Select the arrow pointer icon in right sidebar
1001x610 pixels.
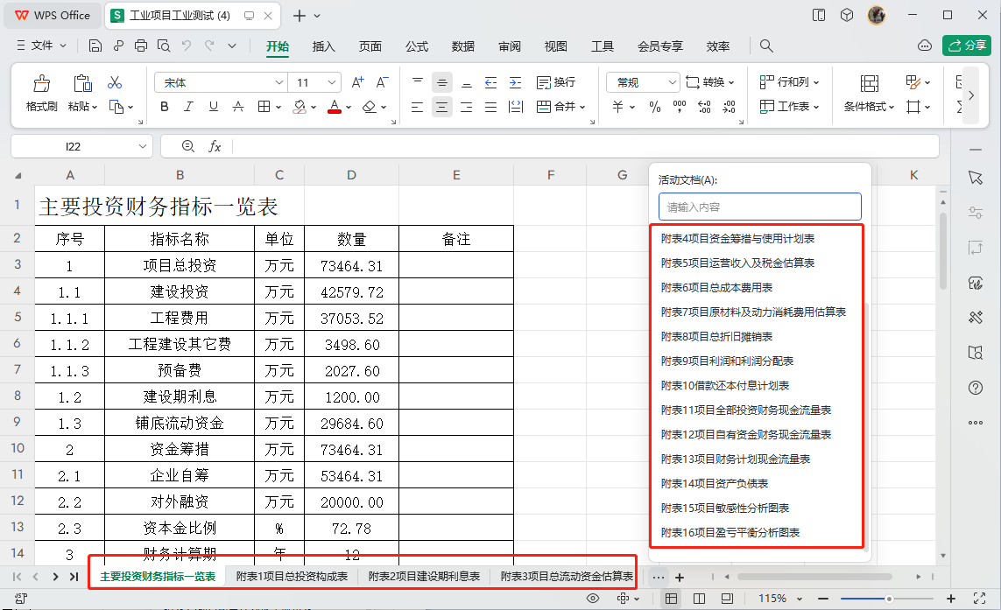976,177
